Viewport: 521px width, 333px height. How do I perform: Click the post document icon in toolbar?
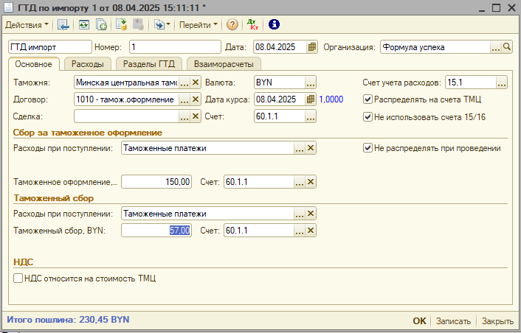121,24
